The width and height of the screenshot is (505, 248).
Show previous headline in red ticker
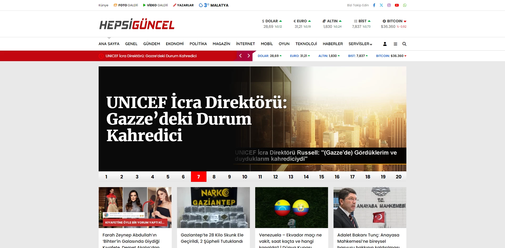click(x=240, y=56)
